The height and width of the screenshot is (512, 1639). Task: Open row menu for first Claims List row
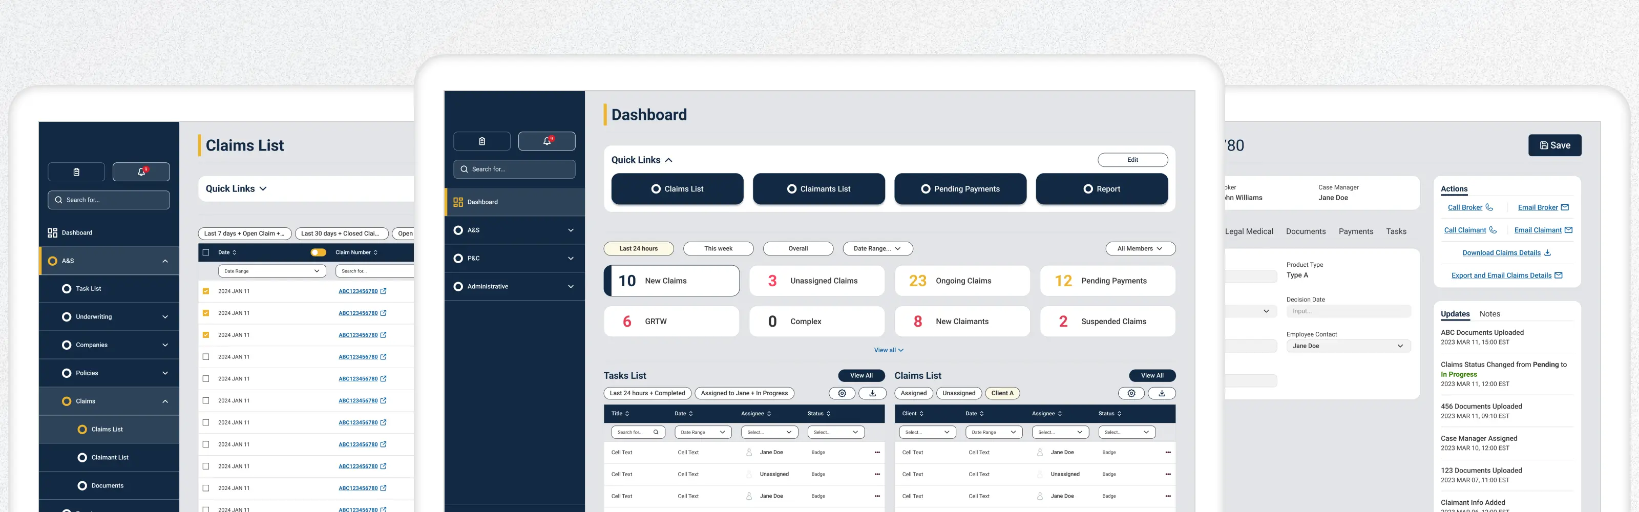[x=1168, y=452]
